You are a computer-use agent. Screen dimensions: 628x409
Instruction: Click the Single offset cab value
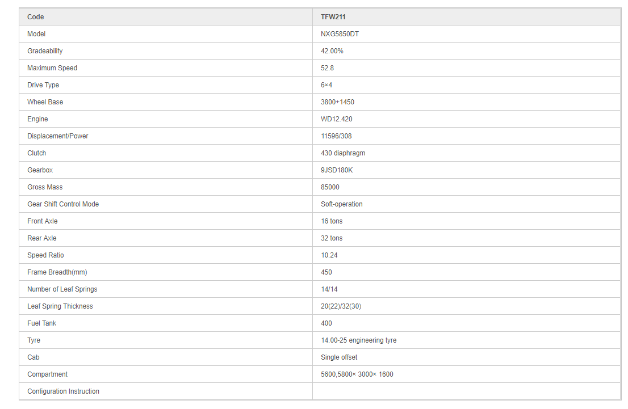click(x=339, y=357)
